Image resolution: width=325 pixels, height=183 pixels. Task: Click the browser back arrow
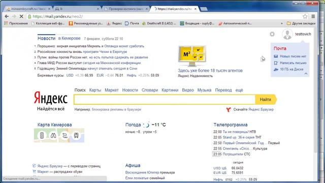(x=7, y=16)
